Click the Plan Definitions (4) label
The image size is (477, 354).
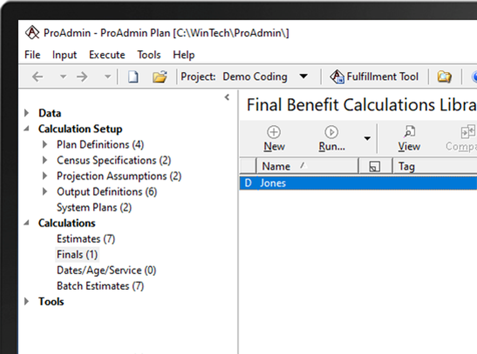click(x=100, y=145)
